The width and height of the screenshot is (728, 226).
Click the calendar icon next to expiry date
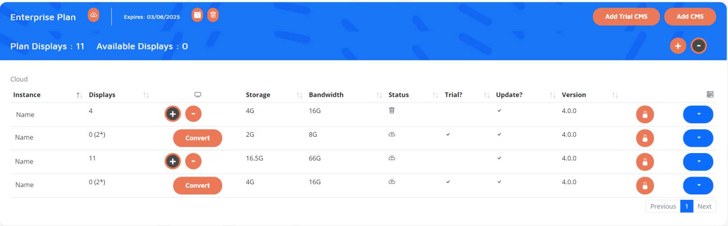point(197,15)
